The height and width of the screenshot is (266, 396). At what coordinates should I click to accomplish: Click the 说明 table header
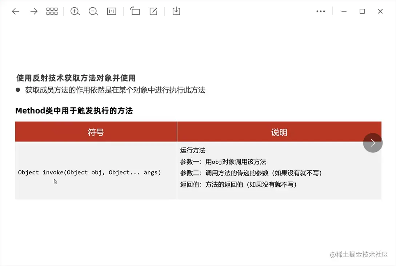pos(279,132)
